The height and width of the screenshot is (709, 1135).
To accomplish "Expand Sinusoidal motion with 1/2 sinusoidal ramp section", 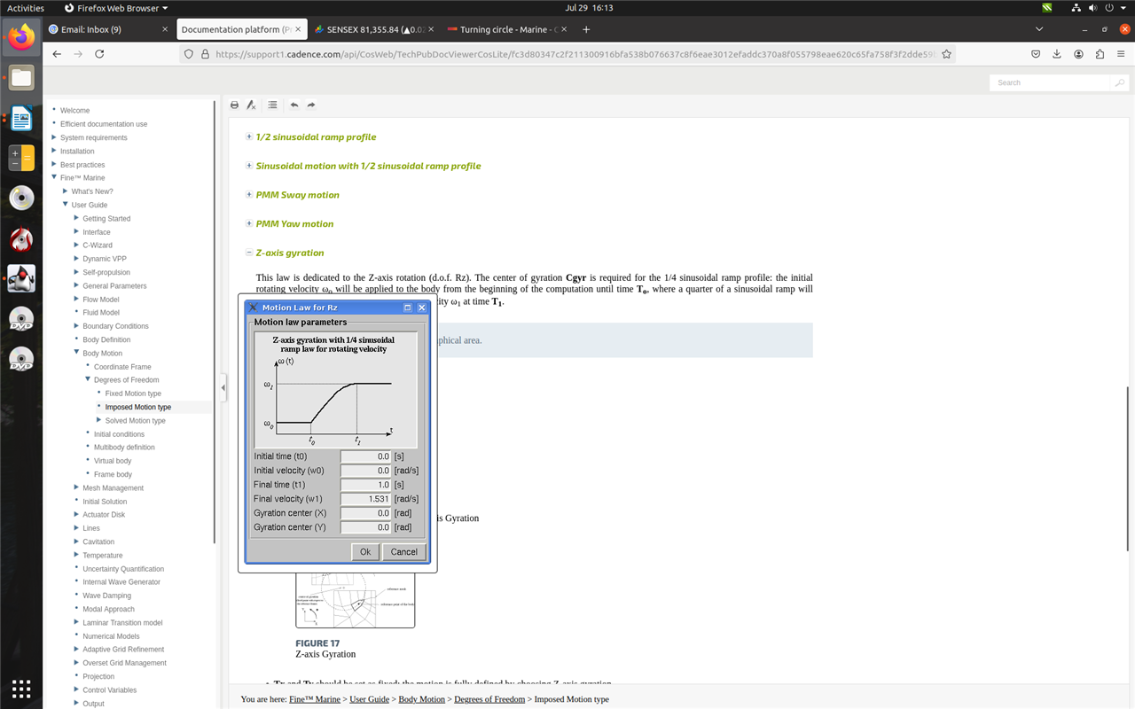I will 249,166.
